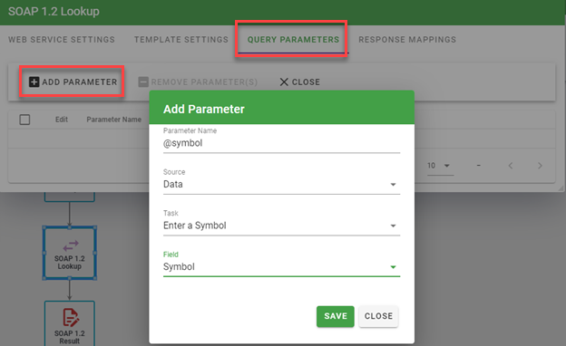566x346 pixels.
Task: Go to the previous page arrow
Action: point(511,166)
